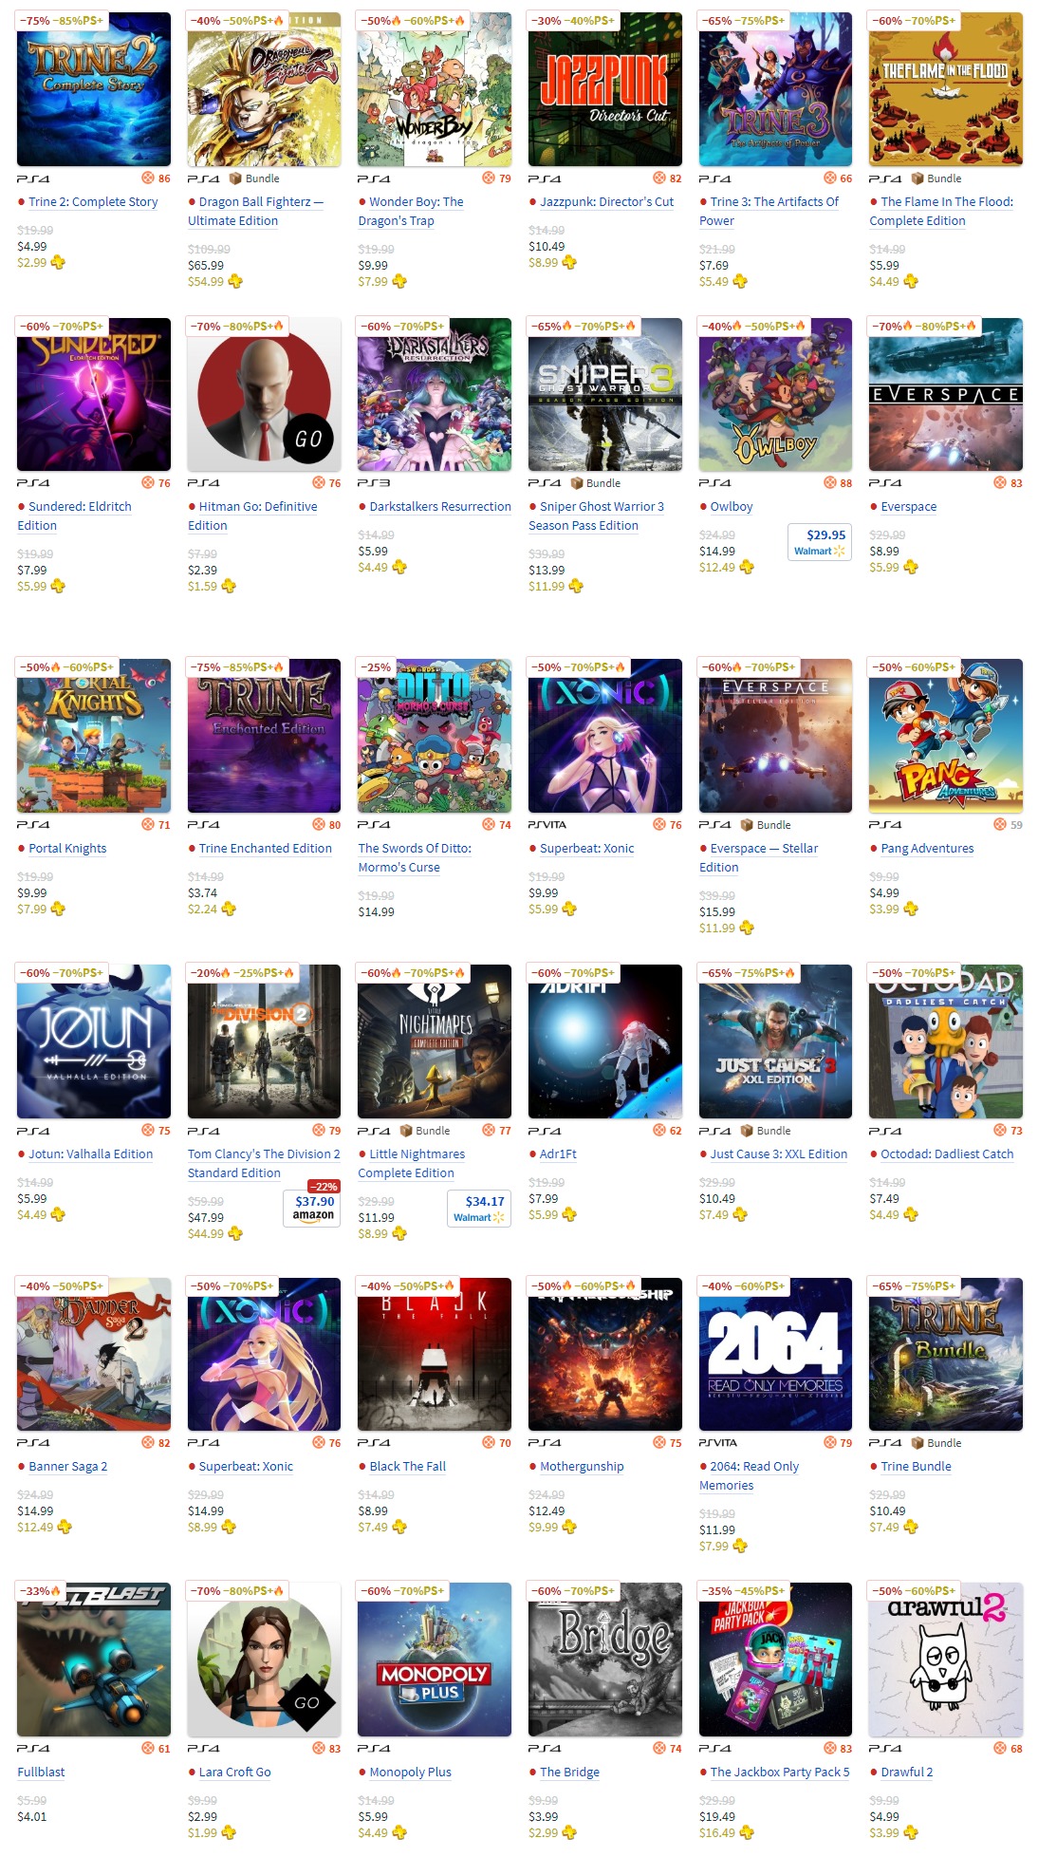The width and height of the screenshot is (1038, 1857).
Task: Click the 2064 Read Only Memories cover image
Action: click(x=775, y=1354)
